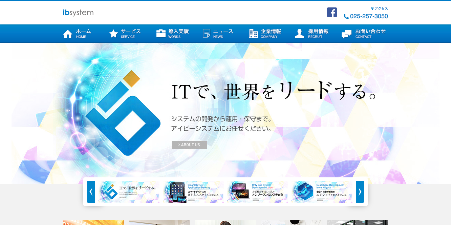Select the Smart Device Application slide thumbnail
This screenshot has height=225, width=451.
click(x=193, y=192)
